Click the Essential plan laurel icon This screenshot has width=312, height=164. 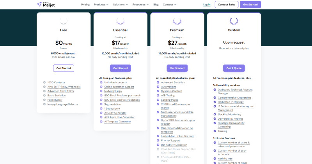[121, 21]
